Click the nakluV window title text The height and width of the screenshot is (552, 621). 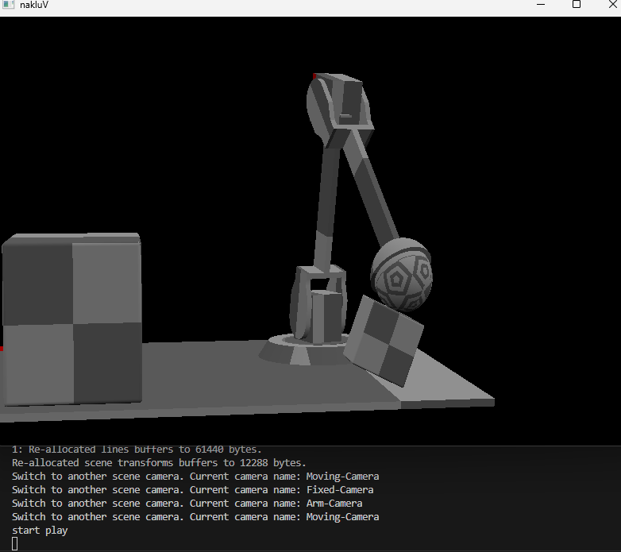click(x=36, y=6)
